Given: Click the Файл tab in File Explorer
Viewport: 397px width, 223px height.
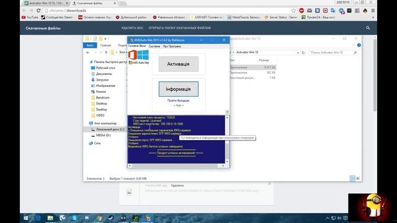Looking at the screenshot, I should coord(90,45).
